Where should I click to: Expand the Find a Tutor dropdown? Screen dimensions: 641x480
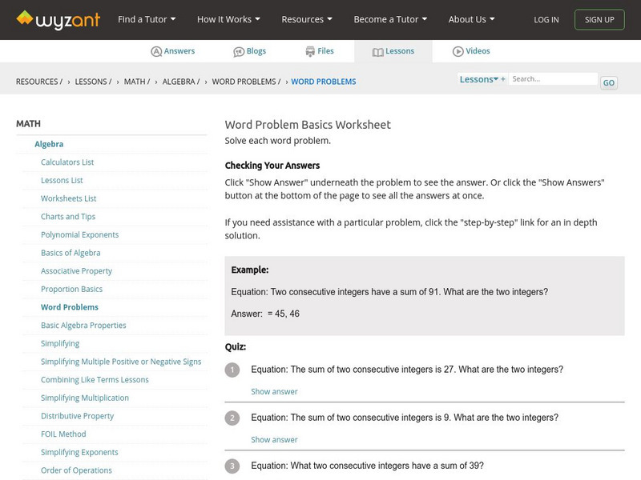147,19
